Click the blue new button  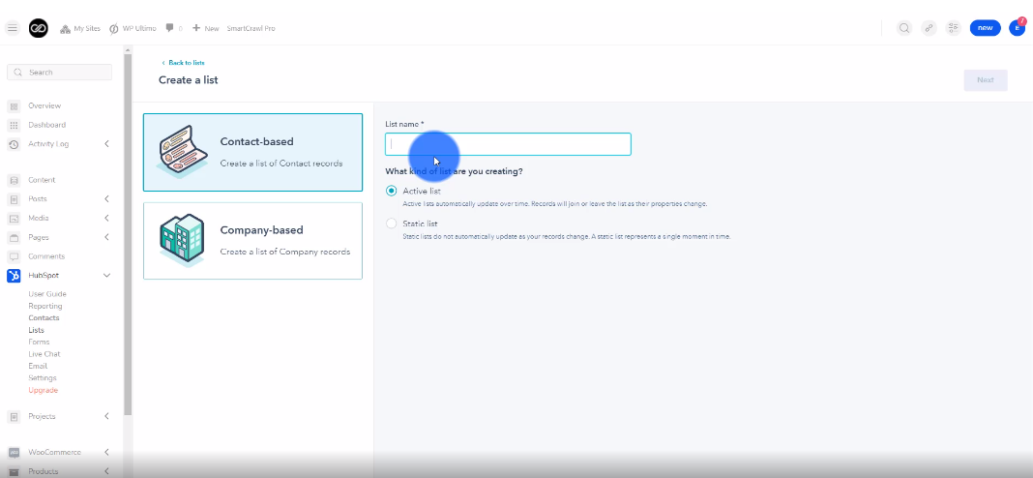click(985, 28)
